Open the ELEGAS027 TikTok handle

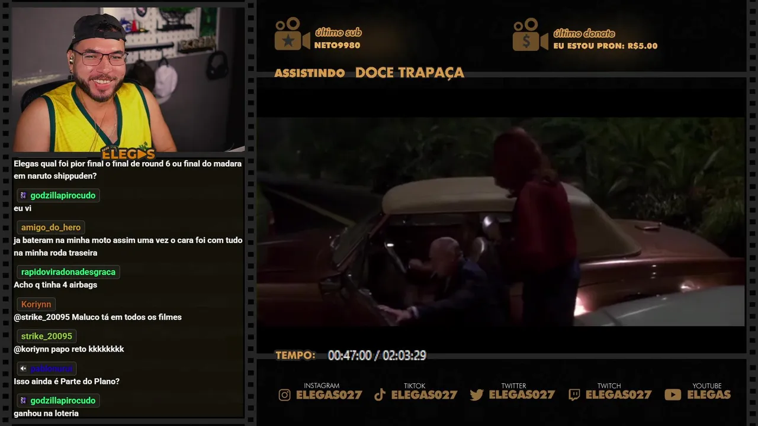point(425,395)
